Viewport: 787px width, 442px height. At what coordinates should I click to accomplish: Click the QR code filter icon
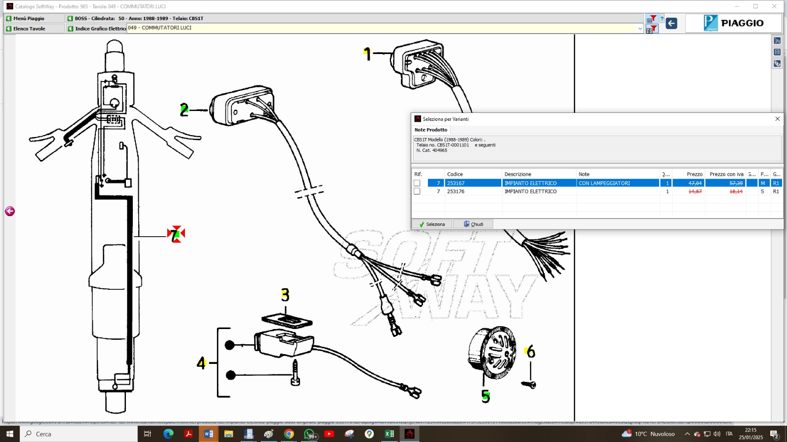pos(651,29)
